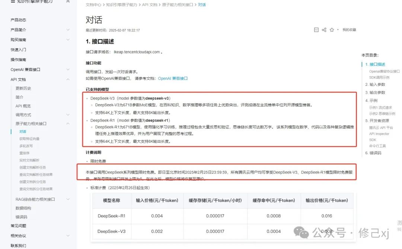
Task: Open 操作指南 in the sidebar
Action: click(18, 59)
